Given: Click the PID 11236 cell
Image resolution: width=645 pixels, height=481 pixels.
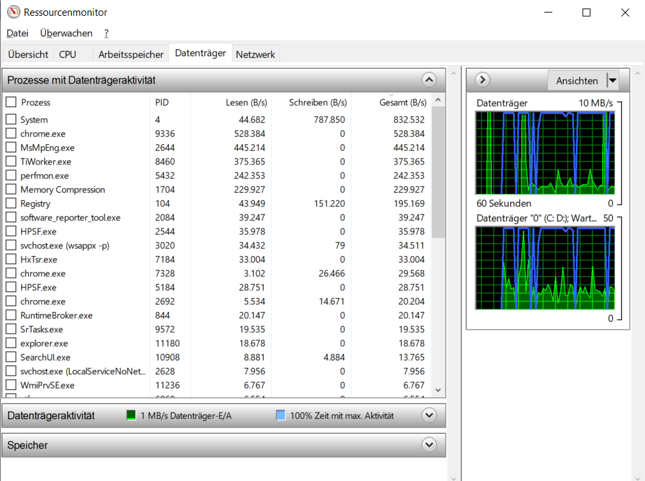Looking at the screenshot, I should click(x=168, y=385).
